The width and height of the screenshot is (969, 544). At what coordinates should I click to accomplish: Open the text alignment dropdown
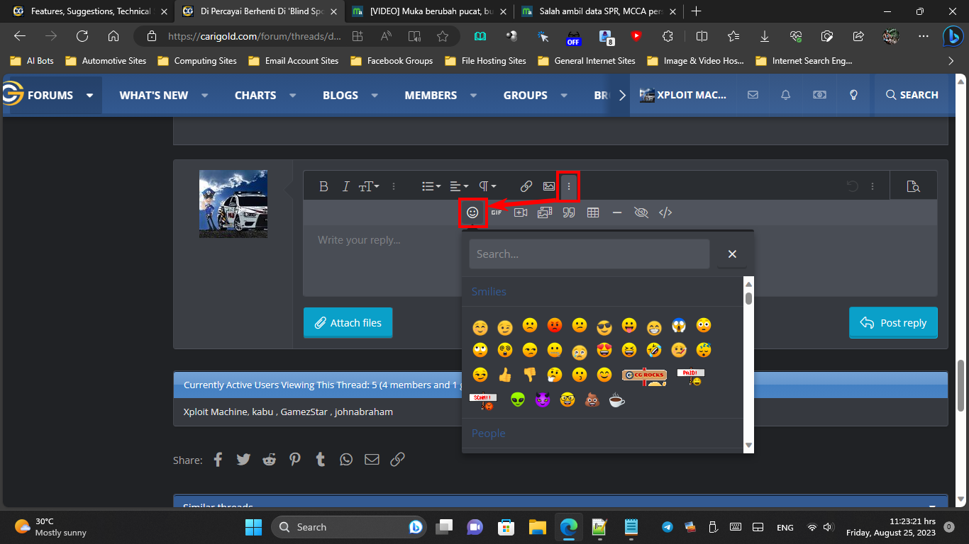tap(459, 186)
